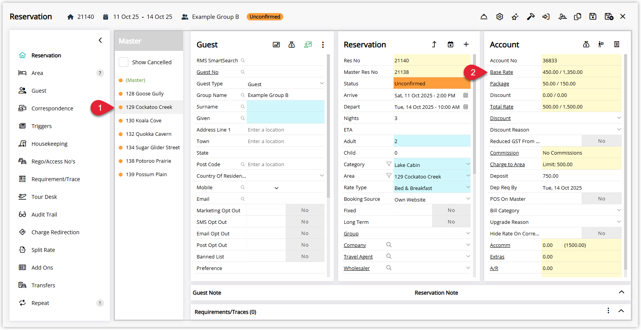Image resolution: width=641 pixels, height=330 pixels.
Task: Toggle the Reduced GST From switch
Action: point(602,141)
